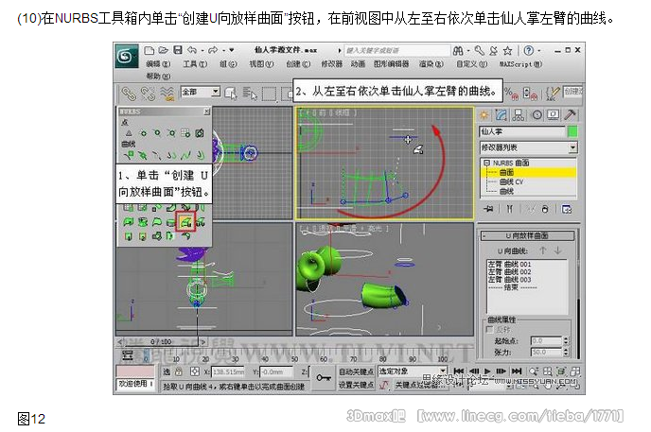Close the NURBS toolbox panel
651x432 pixels.
[x=207, y=112]
